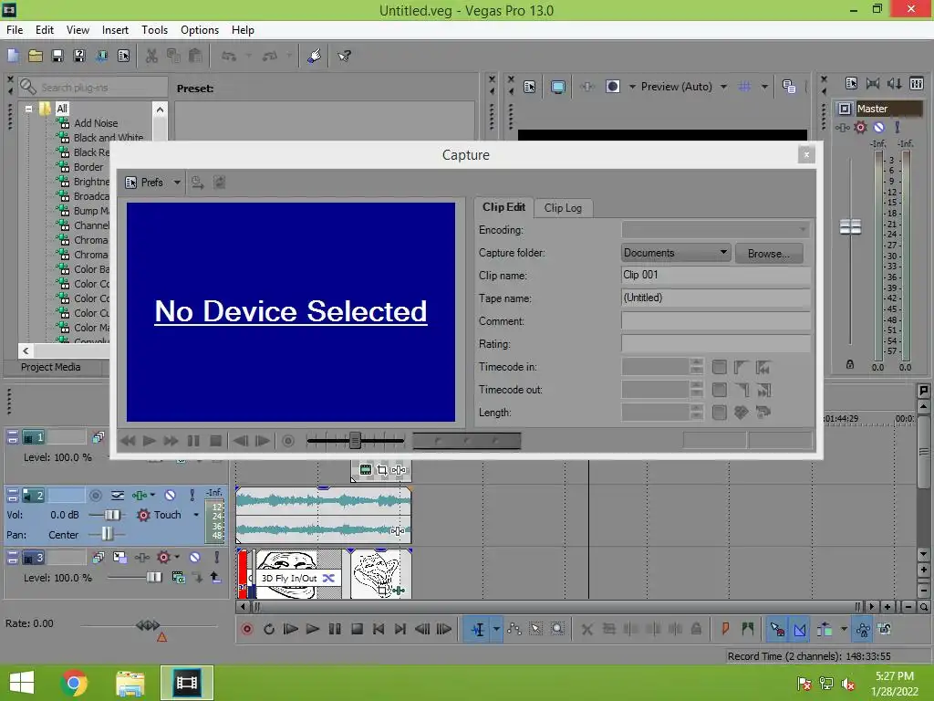The height and width of the screenshot is (701, 934).
Task: Click the Prefs button
Action: click(x=145, y=183)
